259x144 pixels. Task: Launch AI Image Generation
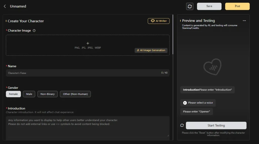coord(151,50)
